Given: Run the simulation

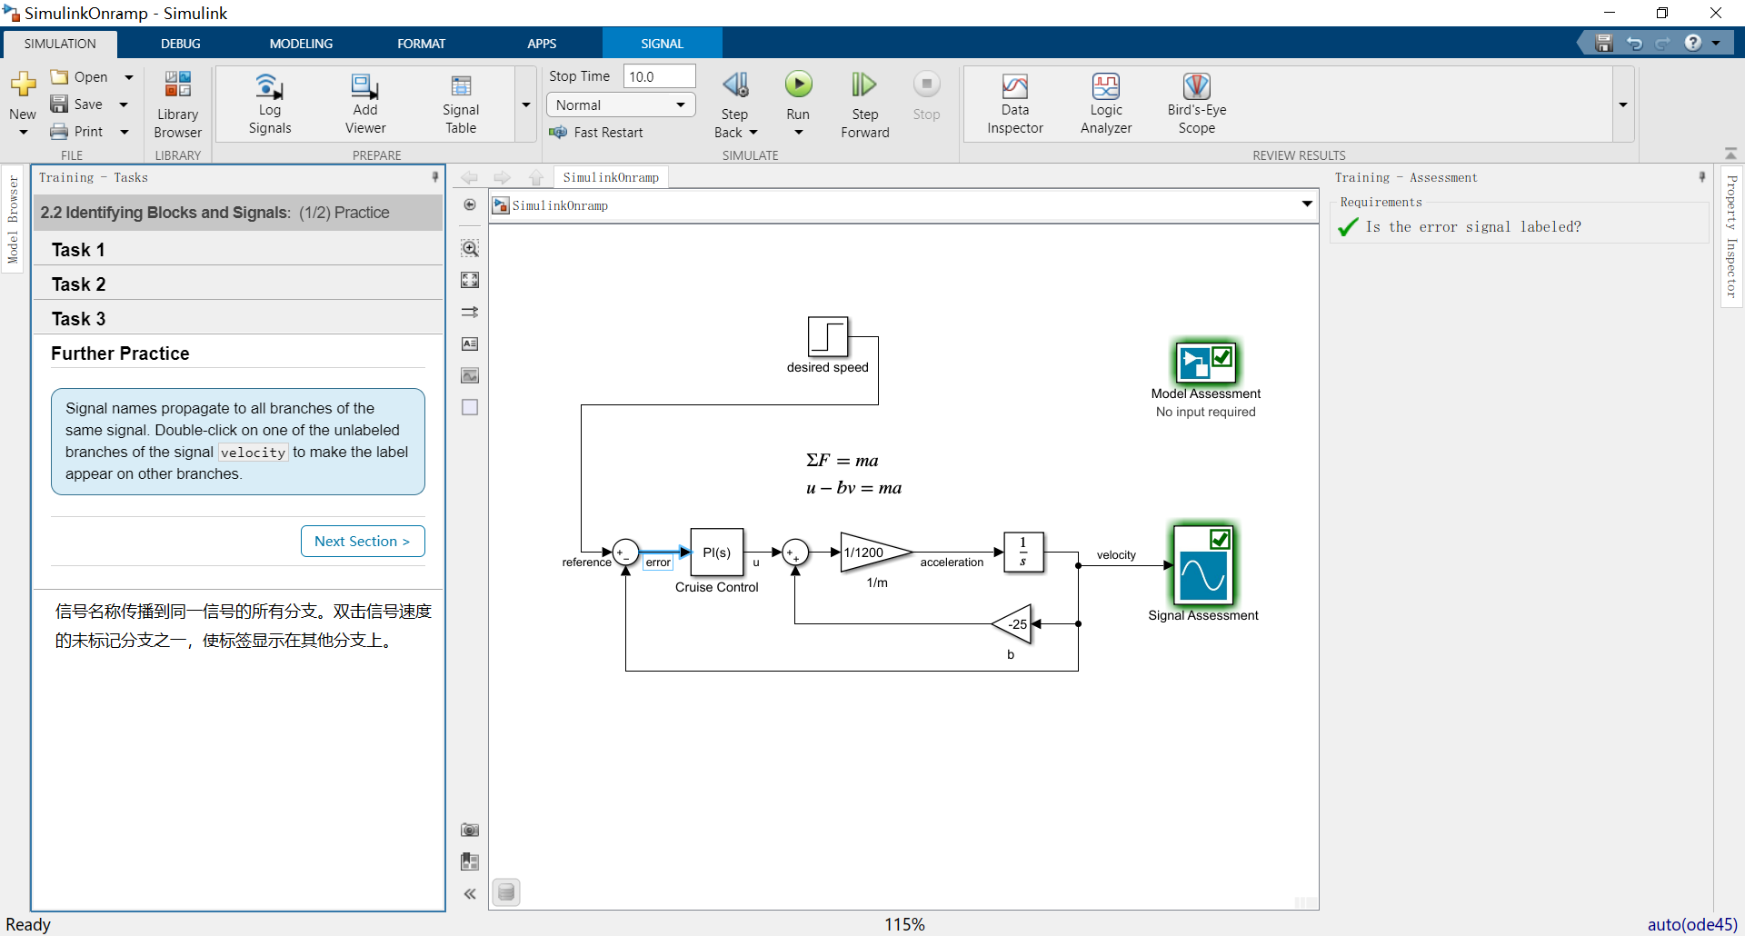Looking at the screenshot, I should [798, 85].
